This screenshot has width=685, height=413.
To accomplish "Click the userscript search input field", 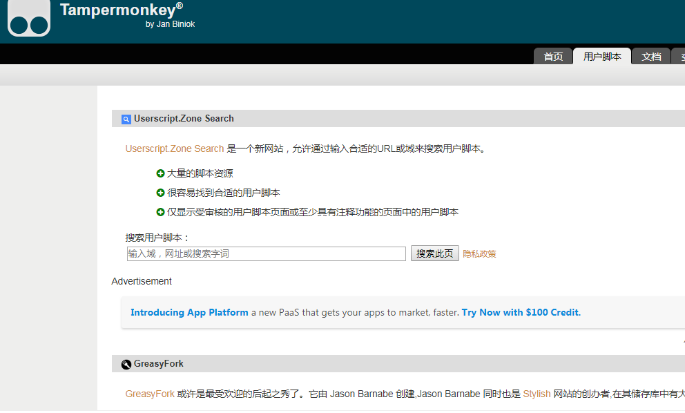I will coord(266,253).
